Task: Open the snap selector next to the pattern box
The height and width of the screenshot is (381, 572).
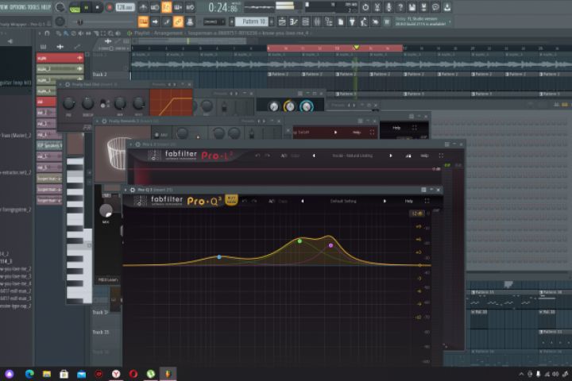Action: point(214,22)
